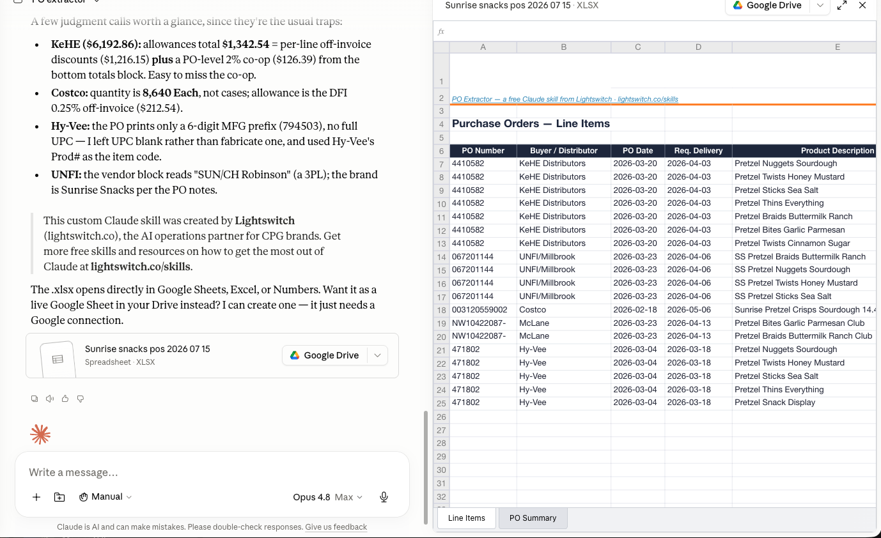881x538 pixels.
Task: Open the Opus 4.8 Max model selector
Action: coord(327,497)
